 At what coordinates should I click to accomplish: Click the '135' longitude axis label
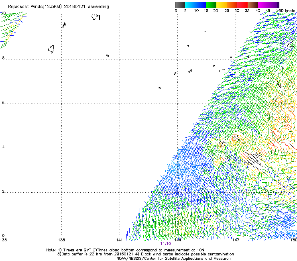(3, 240)
